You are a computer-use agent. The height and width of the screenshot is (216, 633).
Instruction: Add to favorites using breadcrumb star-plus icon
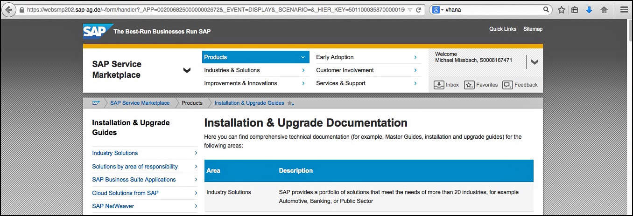290,103
